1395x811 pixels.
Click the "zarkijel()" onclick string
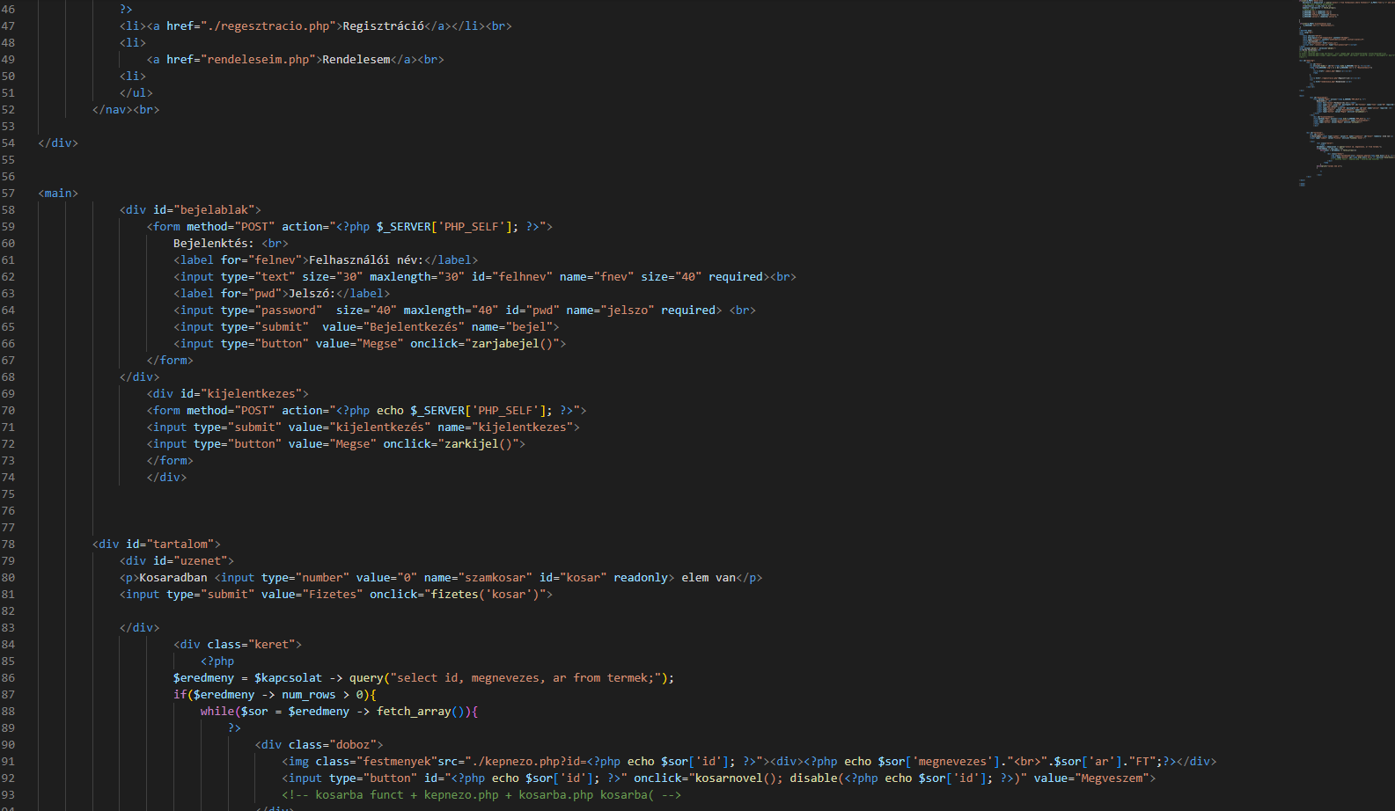(x=479, y=444)
